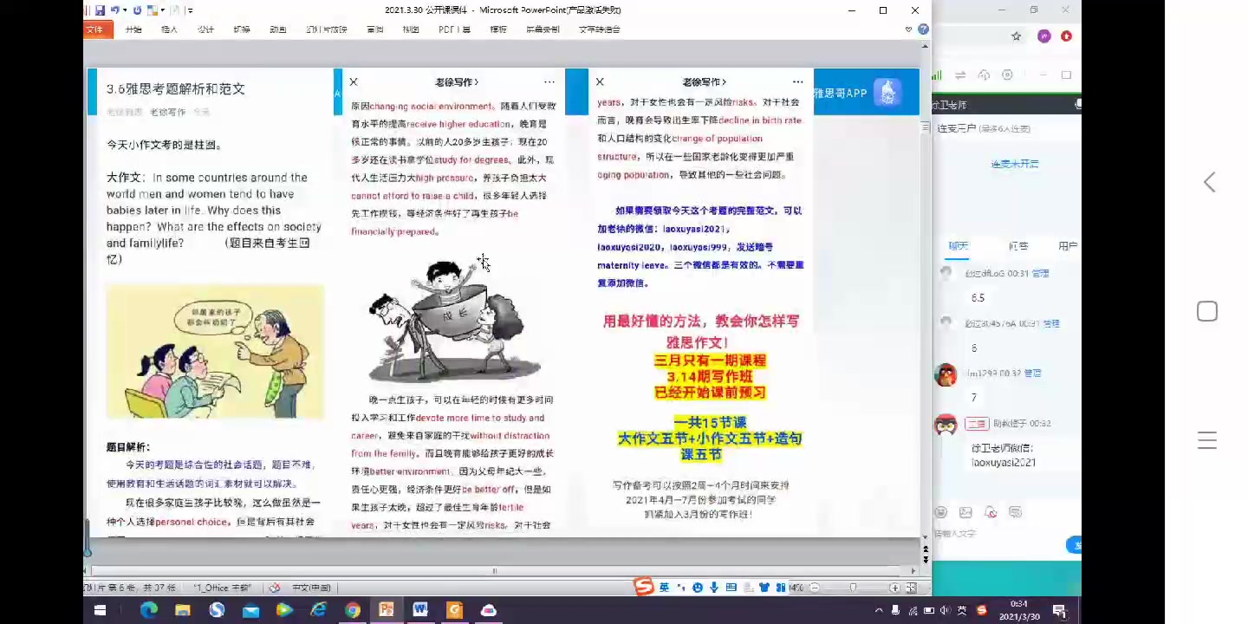Screen dimensions: 1248x624
Task: Open the 设计 (Design) ribbon tab
Action: tap(205, 29)
